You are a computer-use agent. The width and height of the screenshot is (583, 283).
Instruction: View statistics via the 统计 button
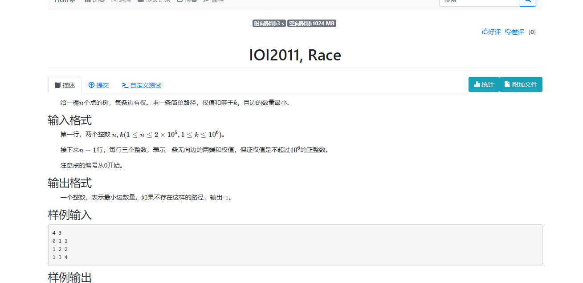484,84
